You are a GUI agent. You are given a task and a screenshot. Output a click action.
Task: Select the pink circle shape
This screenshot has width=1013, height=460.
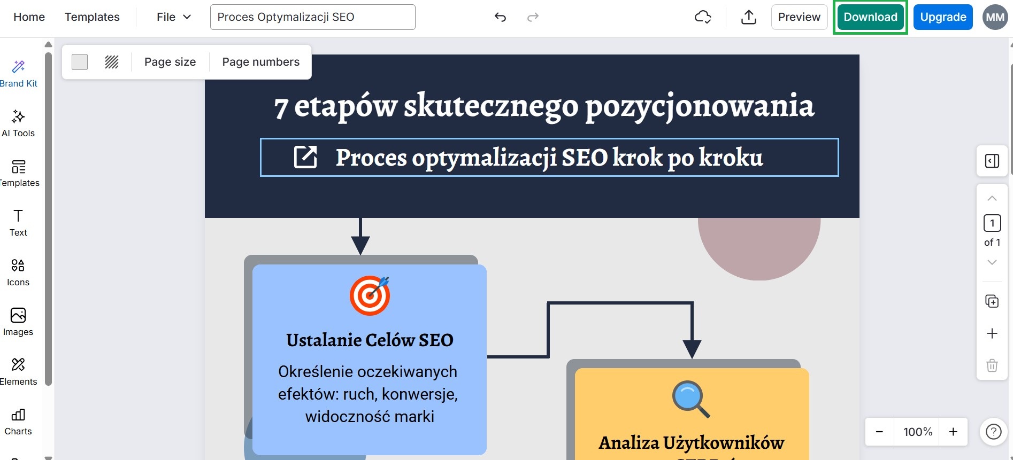(759, 248)
